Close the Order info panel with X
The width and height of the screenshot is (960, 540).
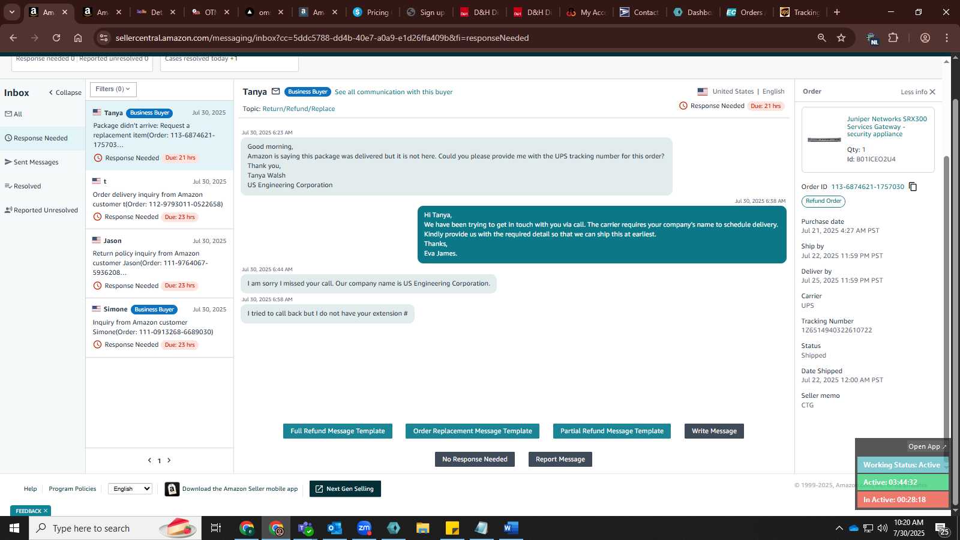pyautogui.click(x=932, y=92)
